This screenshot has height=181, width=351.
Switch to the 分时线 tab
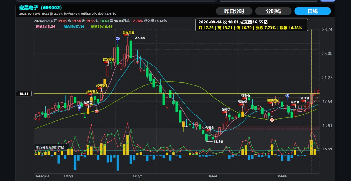pyautogui.click(x=273, y=11)
